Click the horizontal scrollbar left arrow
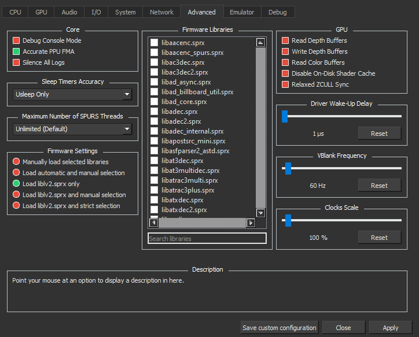The image size is (419, 337). (x=154, y=223)
